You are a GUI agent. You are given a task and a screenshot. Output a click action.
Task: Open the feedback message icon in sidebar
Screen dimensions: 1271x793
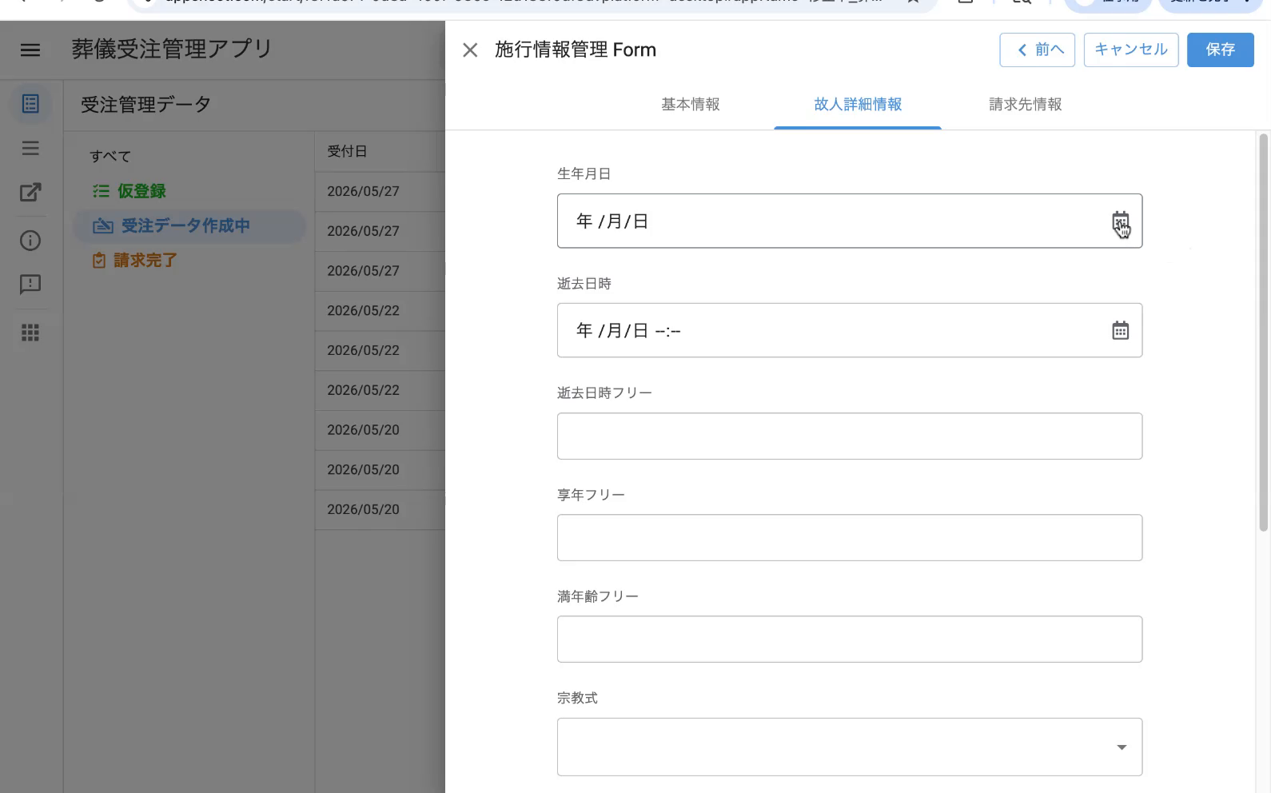click(30, 285)
